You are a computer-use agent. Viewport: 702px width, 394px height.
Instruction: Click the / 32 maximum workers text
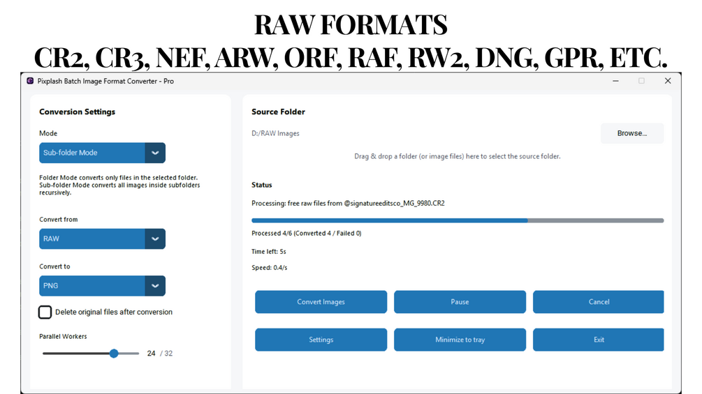166,354
